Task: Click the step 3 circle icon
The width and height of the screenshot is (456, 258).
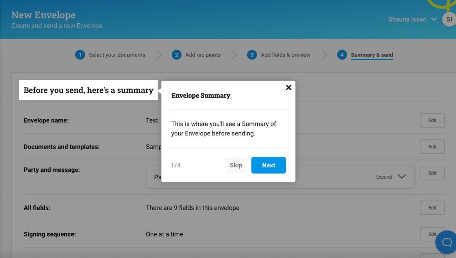Action: pos(252,55)
